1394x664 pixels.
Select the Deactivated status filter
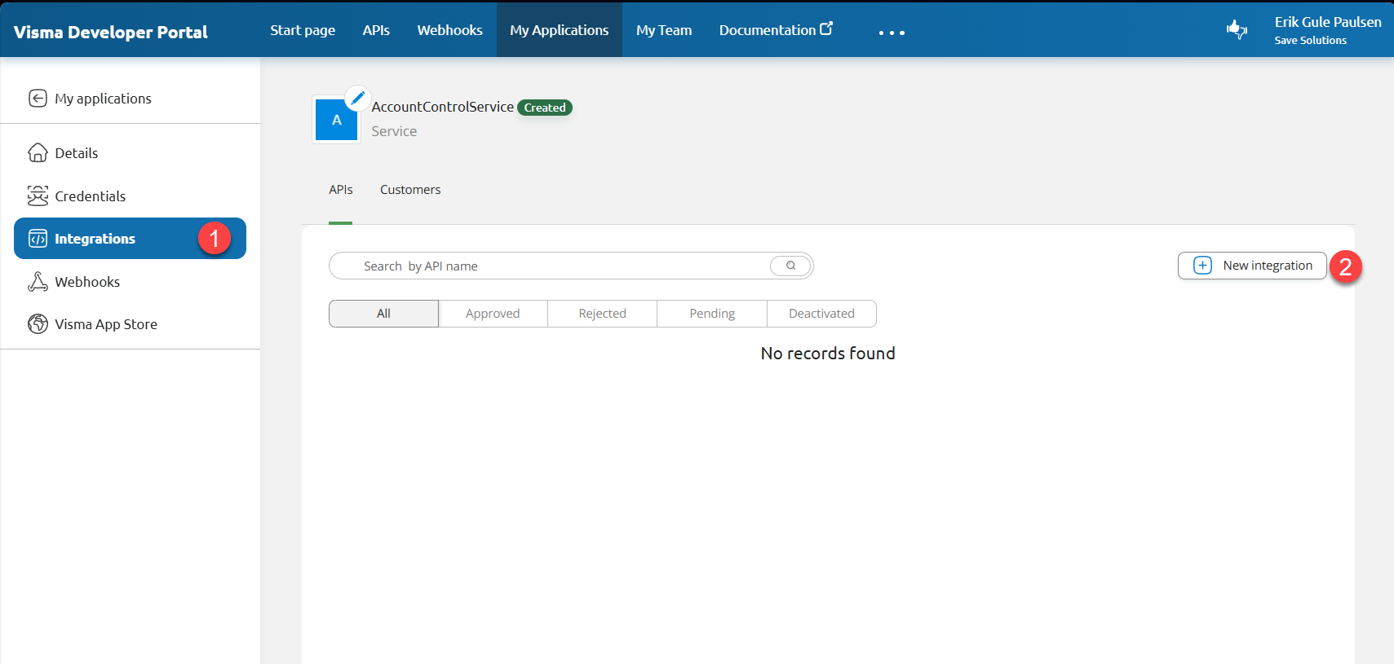coord(821,314)
